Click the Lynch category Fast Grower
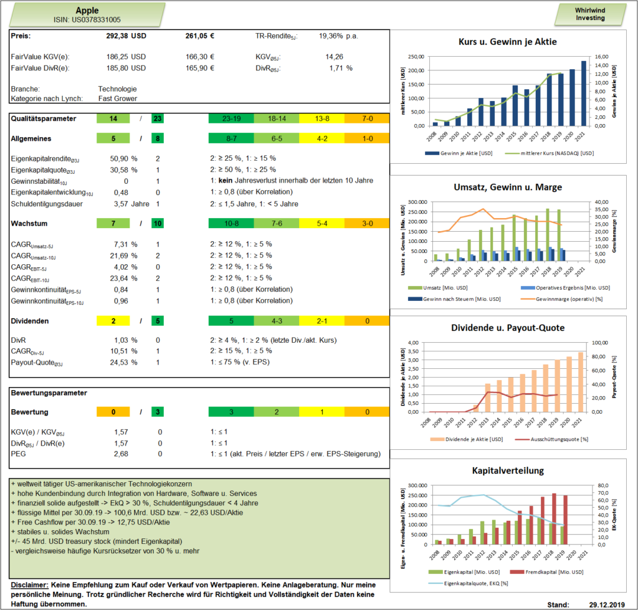 click(x=118, y=98)
